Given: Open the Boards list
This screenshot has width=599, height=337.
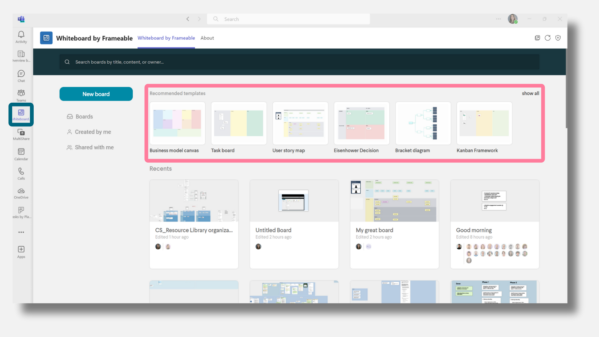Looking at the screenshot, I should (x=80, y=116).
